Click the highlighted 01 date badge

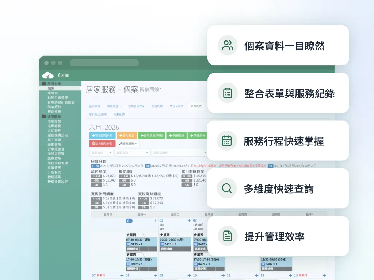coord(129,221)
